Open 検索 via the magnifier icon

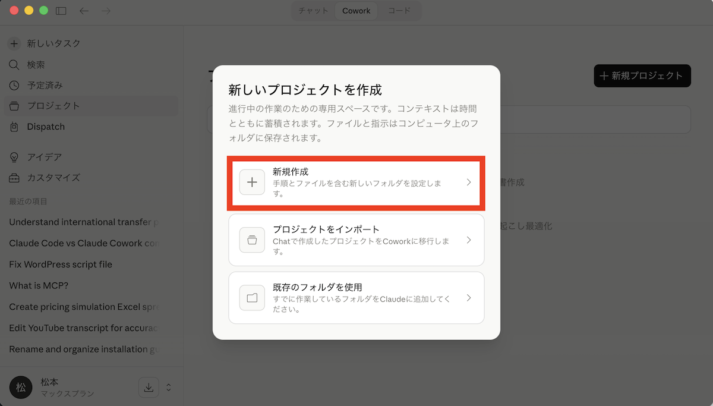click(x=14, y=64)
